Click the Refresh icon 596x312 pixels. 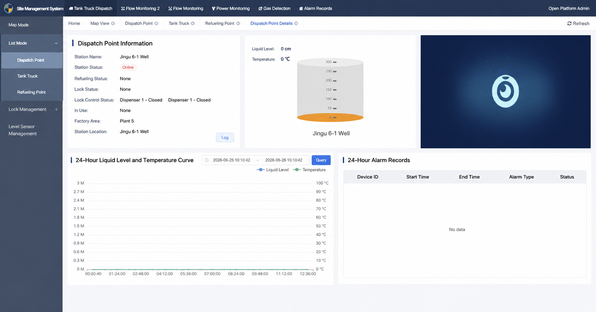pyautogui.click(x=569, y=23)
